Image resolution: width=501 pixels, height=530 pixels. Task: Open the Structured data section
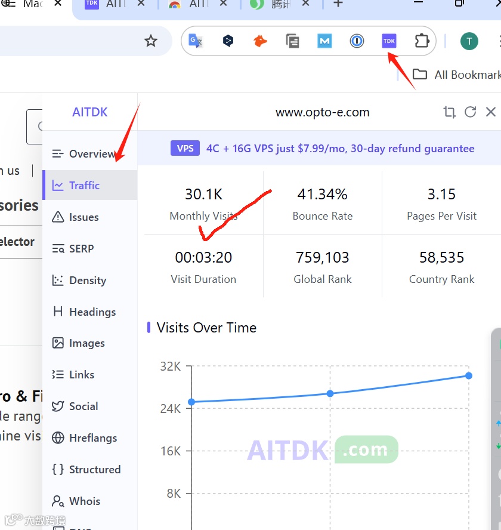(x=90, y=470)
